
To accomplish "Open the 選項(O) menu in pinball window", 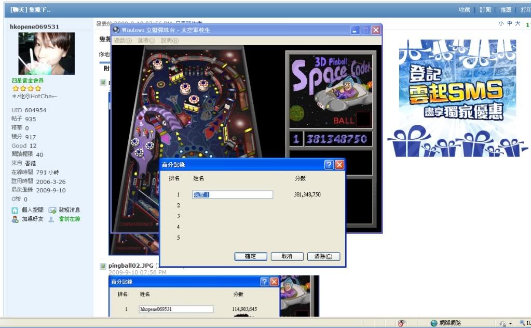I will (146, 41).
